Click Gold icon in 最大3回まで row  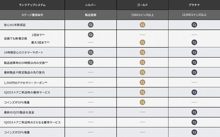coord(142,42)
